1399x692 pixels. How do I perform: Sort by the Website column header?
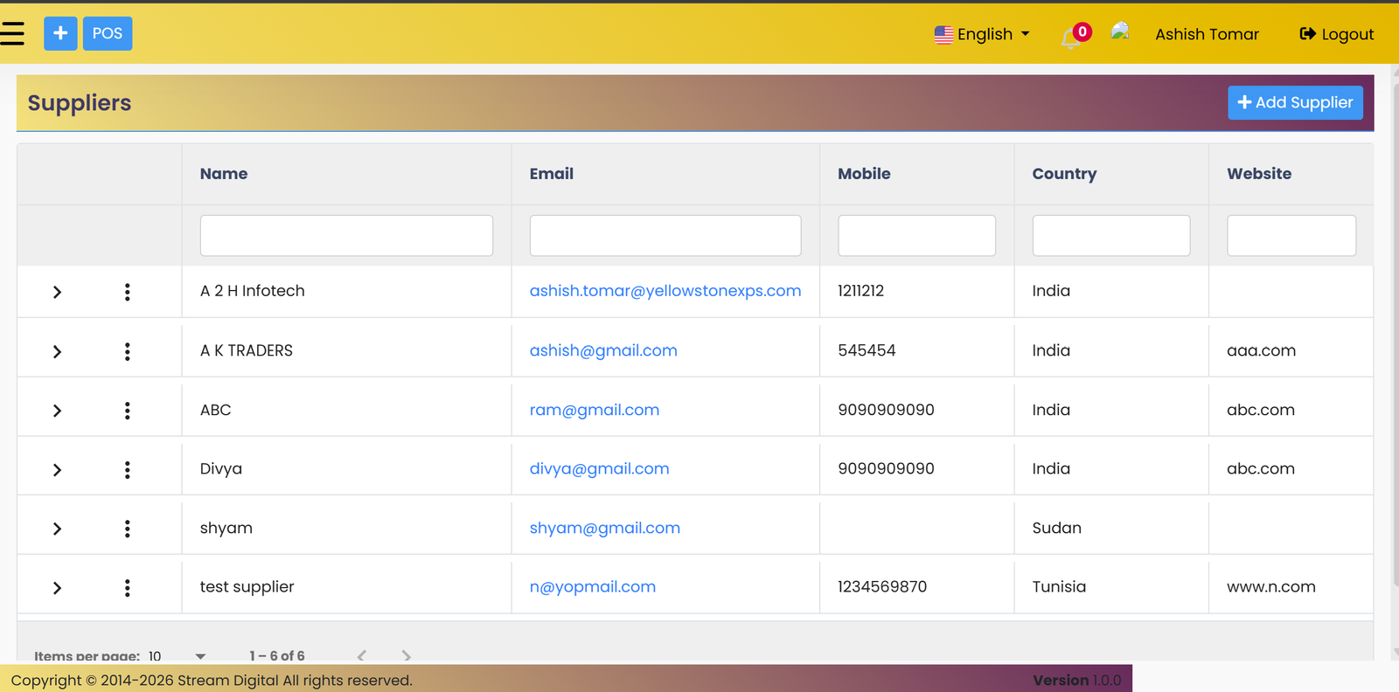(1259, 174)
